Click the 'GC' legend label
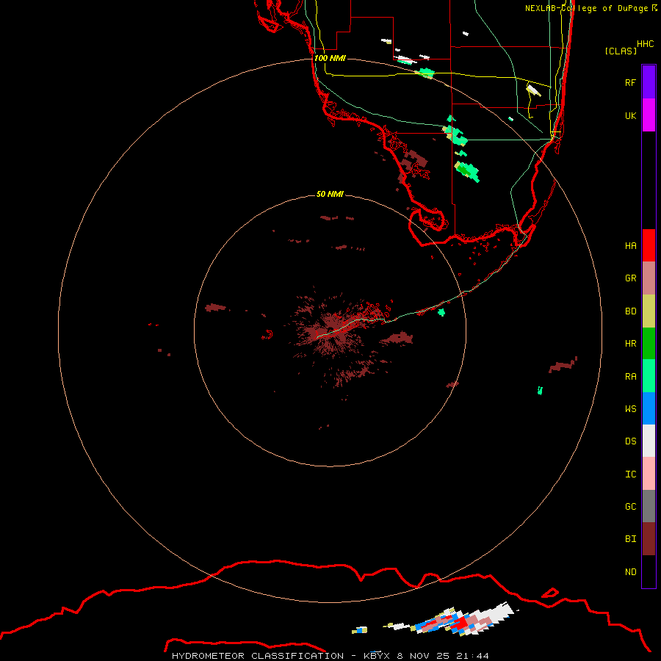 tap(630, 506)
